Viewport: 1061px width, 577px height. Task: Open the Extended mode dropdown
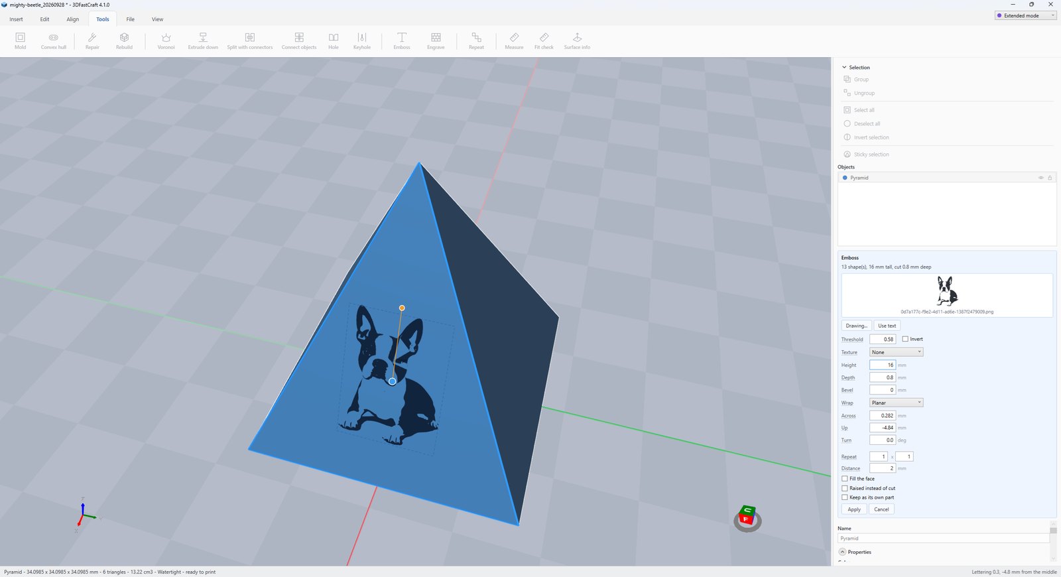point(1025,15)
